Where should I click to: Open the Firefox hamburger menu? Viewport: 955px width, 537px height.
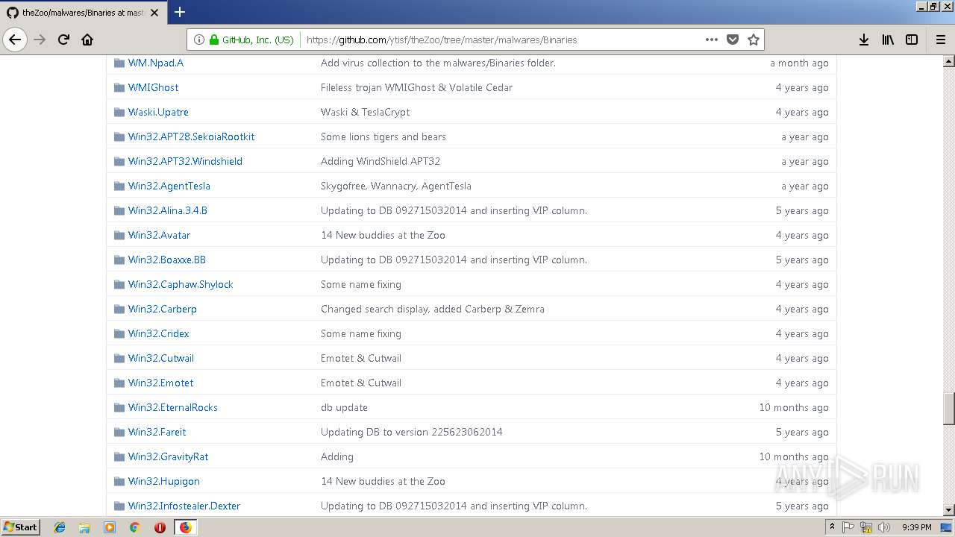(940, 40)
